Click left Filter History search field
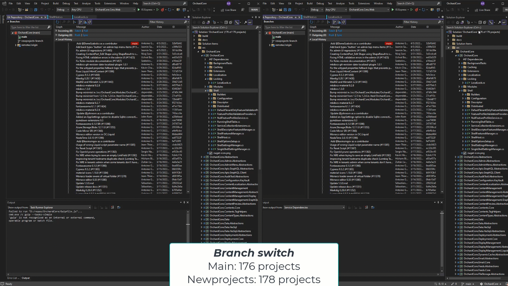This screenshot has height=286, width=508. [165, 22]
